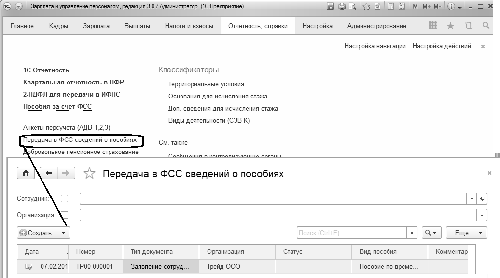Click the M memory button
Image resolution: width=500 pixels, height=278 pixels.
415,6
